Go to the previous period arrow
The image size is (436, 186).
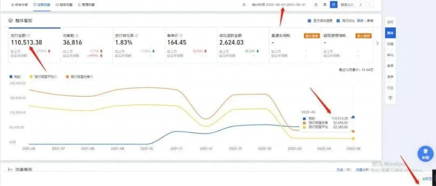click(x=361, y=5)
